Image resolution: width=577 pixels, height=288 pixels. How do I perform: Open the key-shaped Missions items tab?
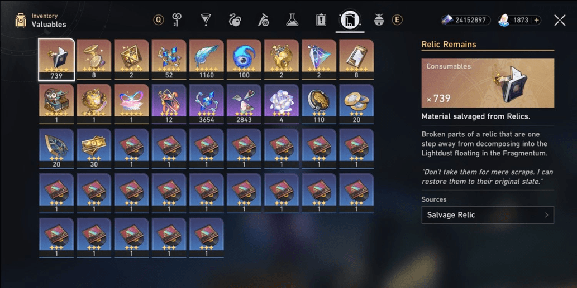[x=177, y=20]
